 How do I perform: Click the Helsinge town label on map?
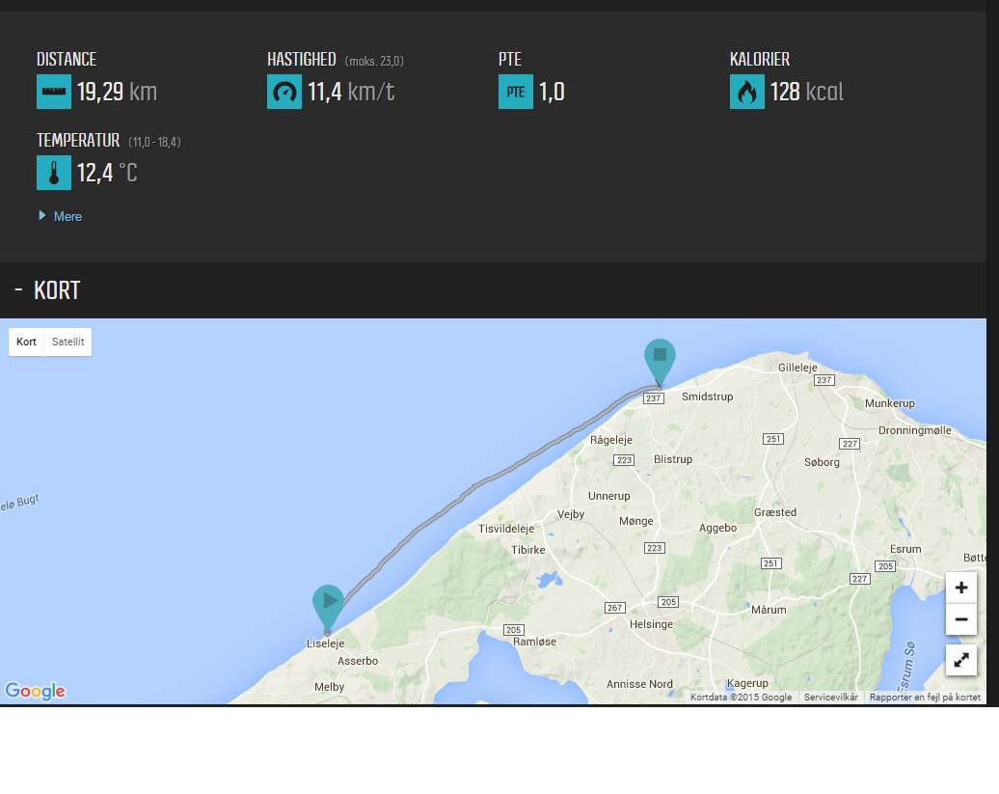pos(651,624)
